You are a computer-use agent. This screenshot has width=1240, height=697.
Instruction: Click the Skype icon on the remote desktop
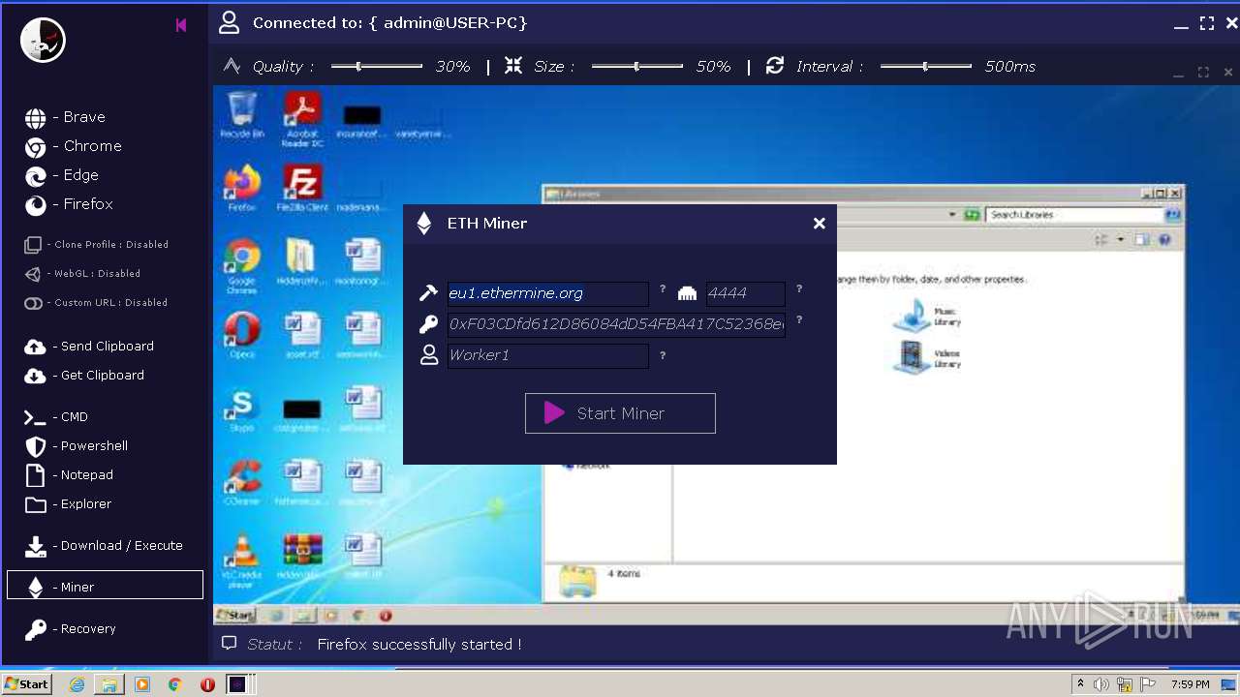(242, 409)
